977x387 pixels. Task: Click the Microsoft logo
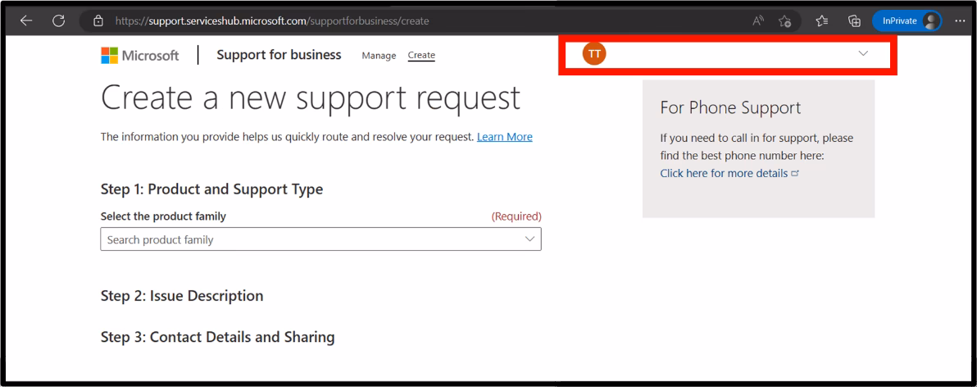coord(139,56)
